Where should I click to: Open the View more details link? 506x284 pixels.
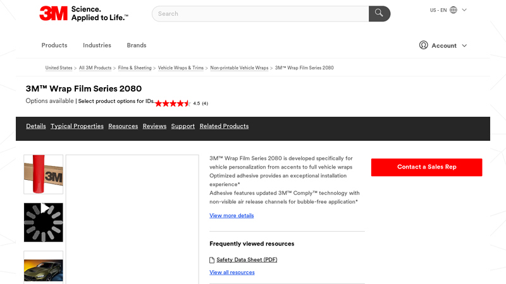[231, 215]
